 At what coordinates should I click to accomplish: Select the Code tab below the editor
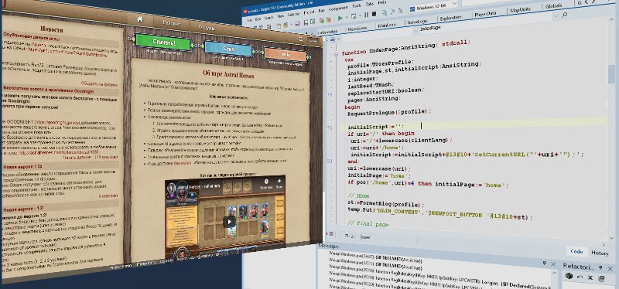pos(576,252)
